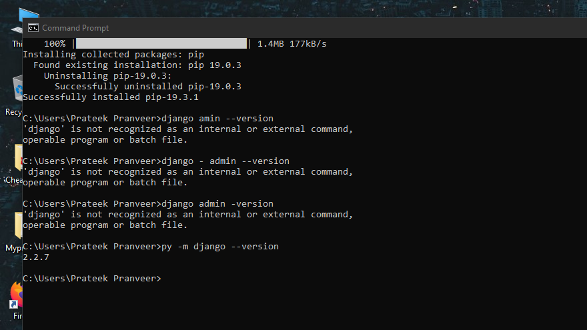Click the "py -m django --version" command
The width and height of the screenshot is (587, 330).
point(220,246)
